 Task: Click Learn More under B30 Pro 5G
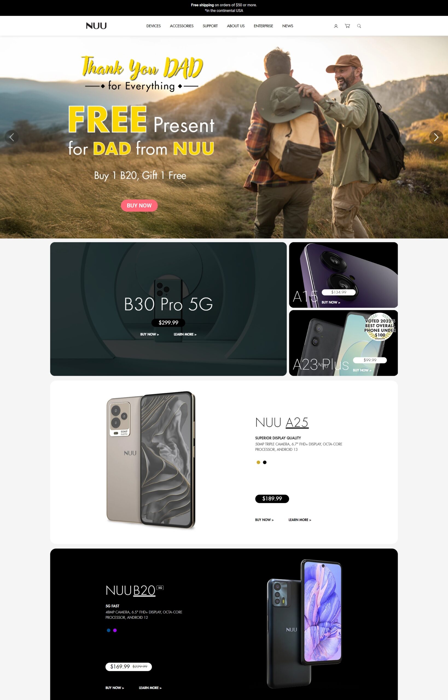coord(185,334)
